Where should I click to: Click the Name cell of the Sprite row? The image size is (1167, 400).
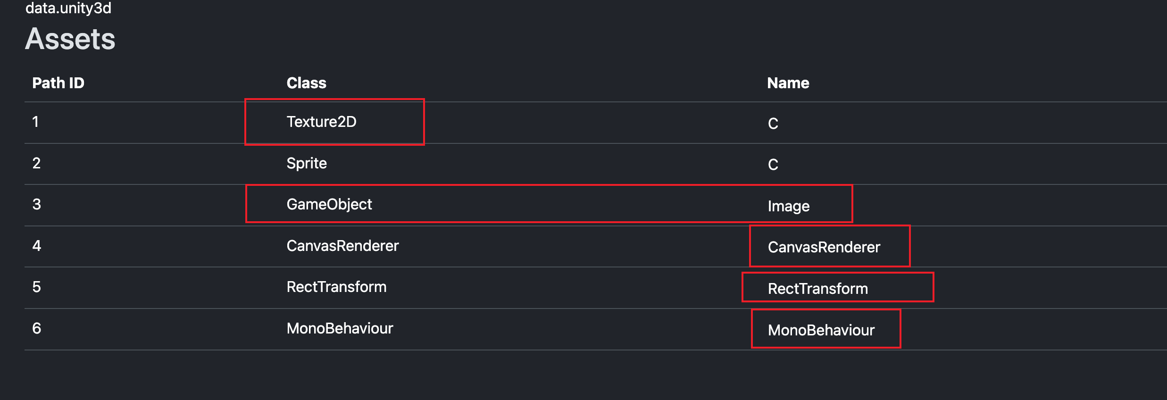click(x=773, y=165)
